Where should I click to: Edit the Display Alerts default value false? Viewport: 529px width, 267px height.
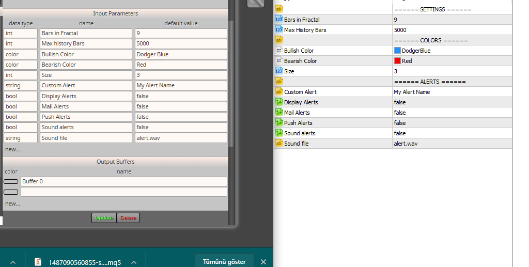[x=181, y=96]
